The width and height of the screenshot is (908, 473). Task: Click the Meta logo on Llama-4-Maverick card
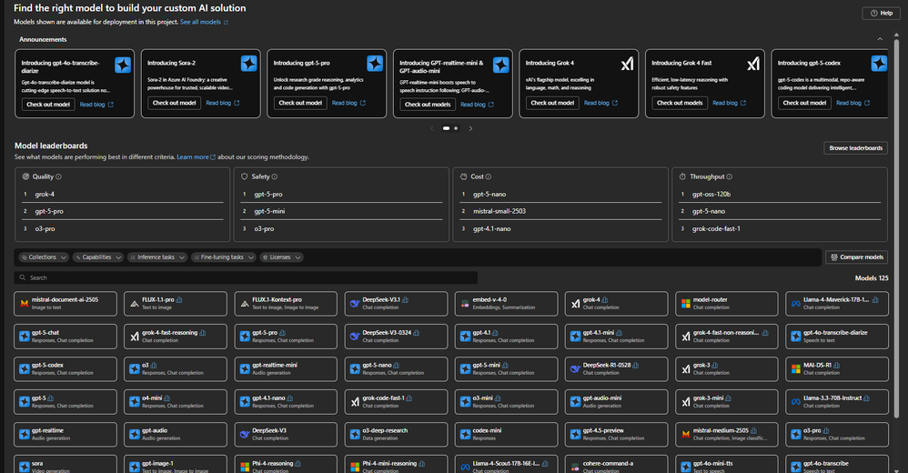pyautogui.click(x=796, y=304)
